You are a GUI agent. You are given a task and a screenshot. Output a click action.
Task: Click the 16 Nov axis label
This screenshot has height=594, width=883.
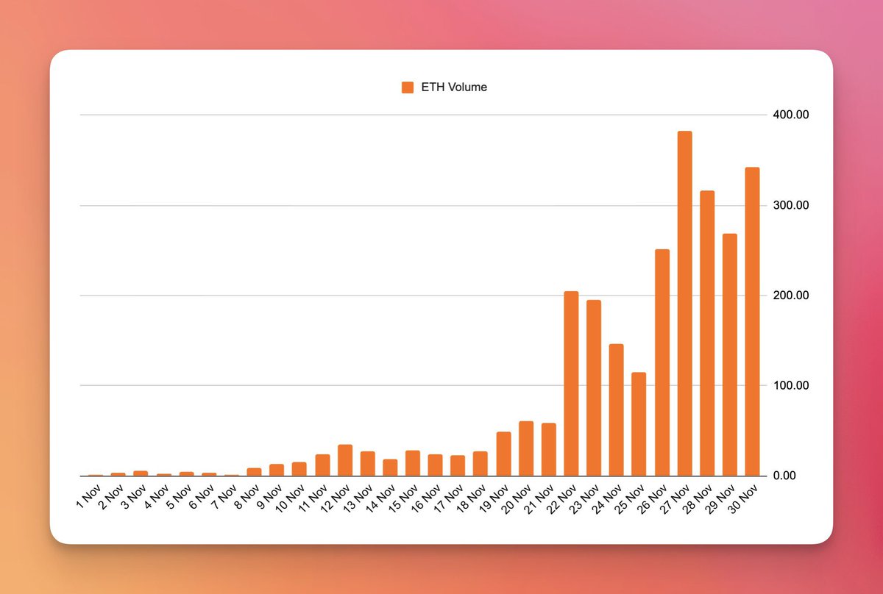(x=426, y=498)
